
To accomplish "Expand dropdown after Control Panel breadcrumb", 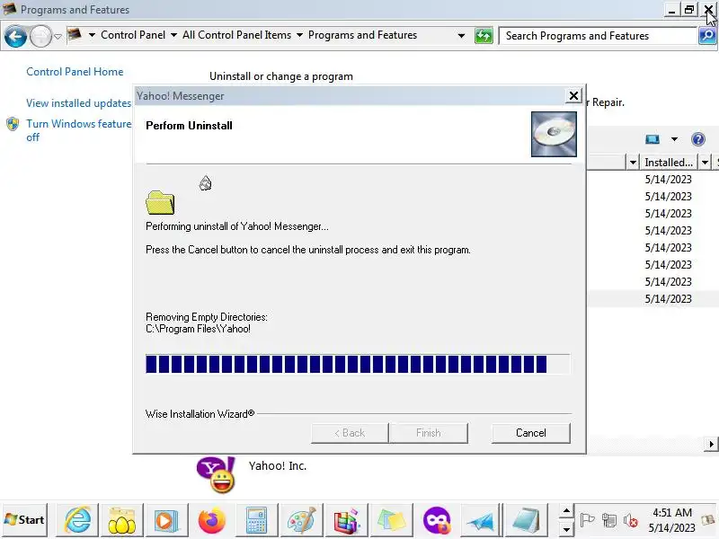I will point(173,35).
